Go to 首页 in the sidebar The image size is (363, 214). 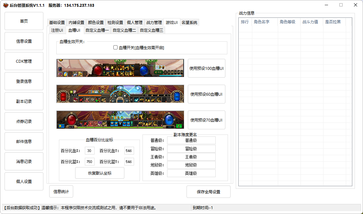coord(24,21)
